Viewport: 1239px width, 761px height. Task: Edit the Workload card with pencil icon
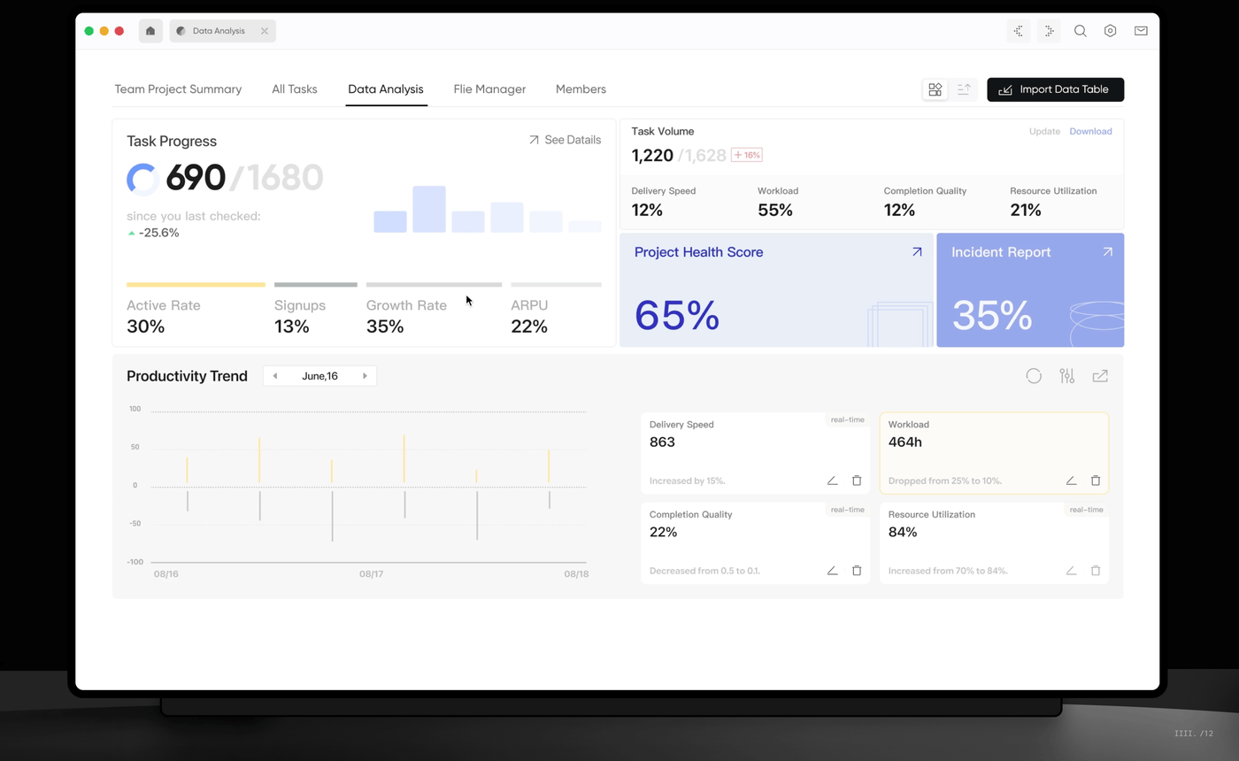click(x=1071, y=480)
